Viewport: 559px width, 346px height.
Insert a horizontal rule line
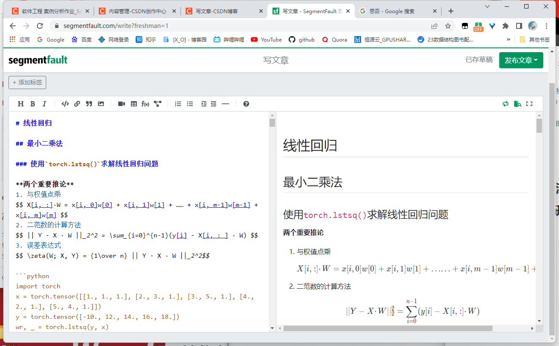click(x=225, y=104)
